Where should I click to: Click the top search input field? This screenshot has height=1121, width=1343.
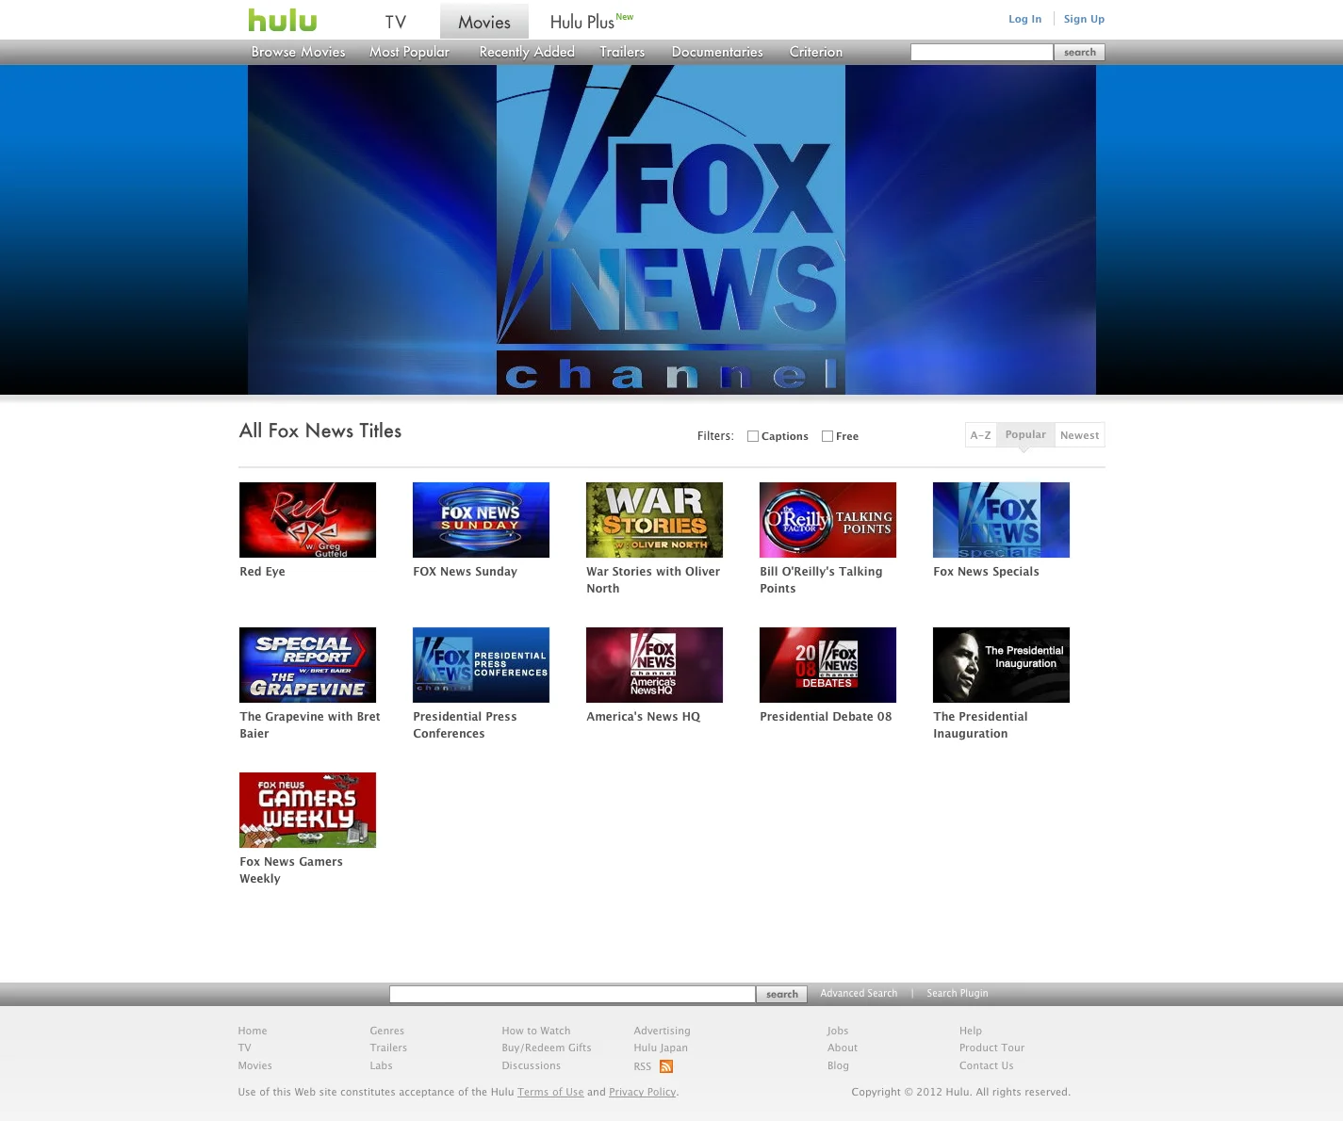pos(981,52)
